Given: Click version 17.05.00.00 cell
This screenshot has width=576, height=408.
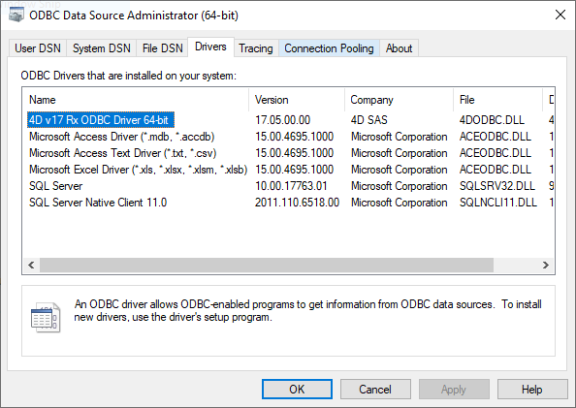Looking at the screenshot, I should pyautogui.click(x=282, y=120).
